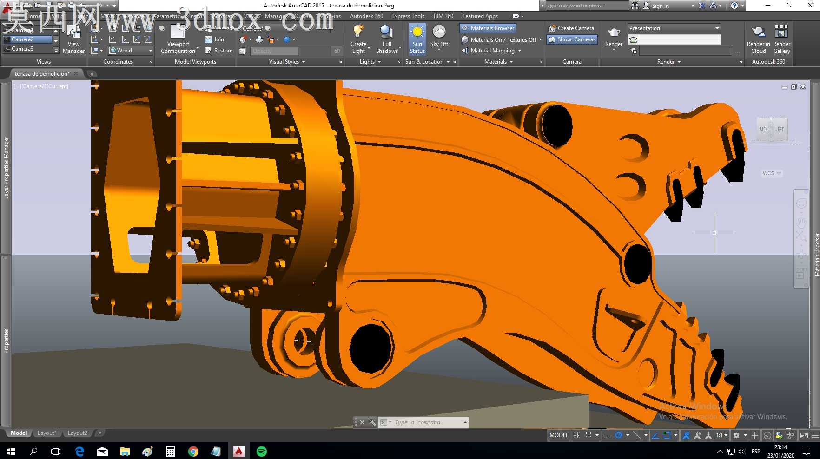Viewport: 820px width, 459px height.
Task: Open Render in Cloud
Action: click(x=758, y=39)
